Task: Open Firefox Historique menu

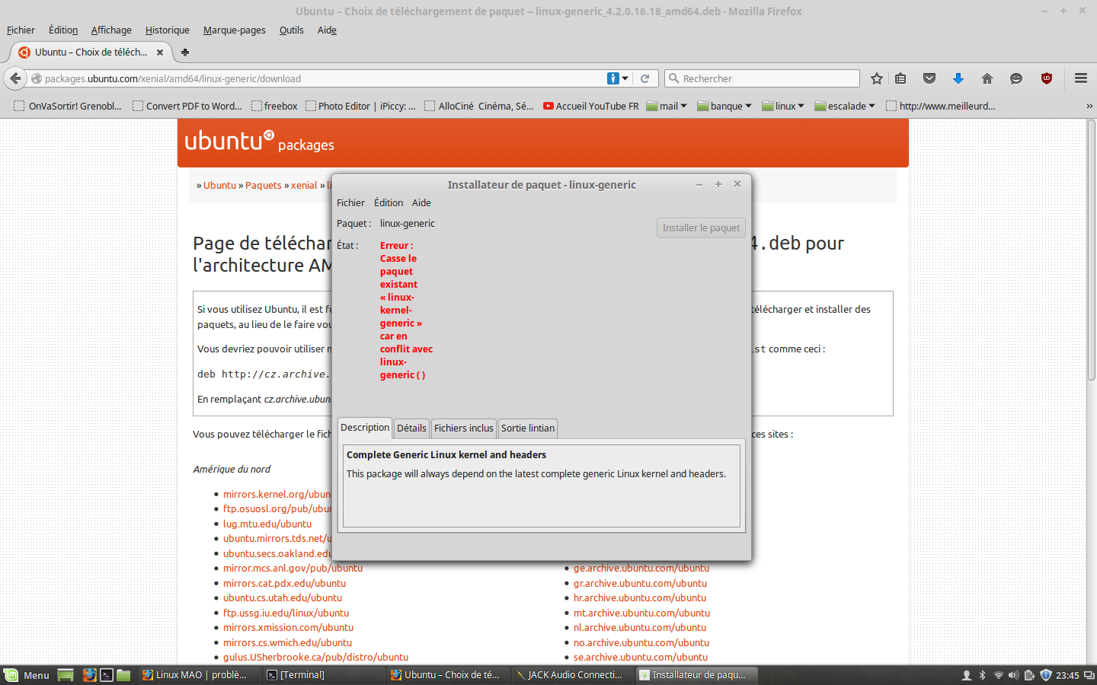Action: point(168,30)
